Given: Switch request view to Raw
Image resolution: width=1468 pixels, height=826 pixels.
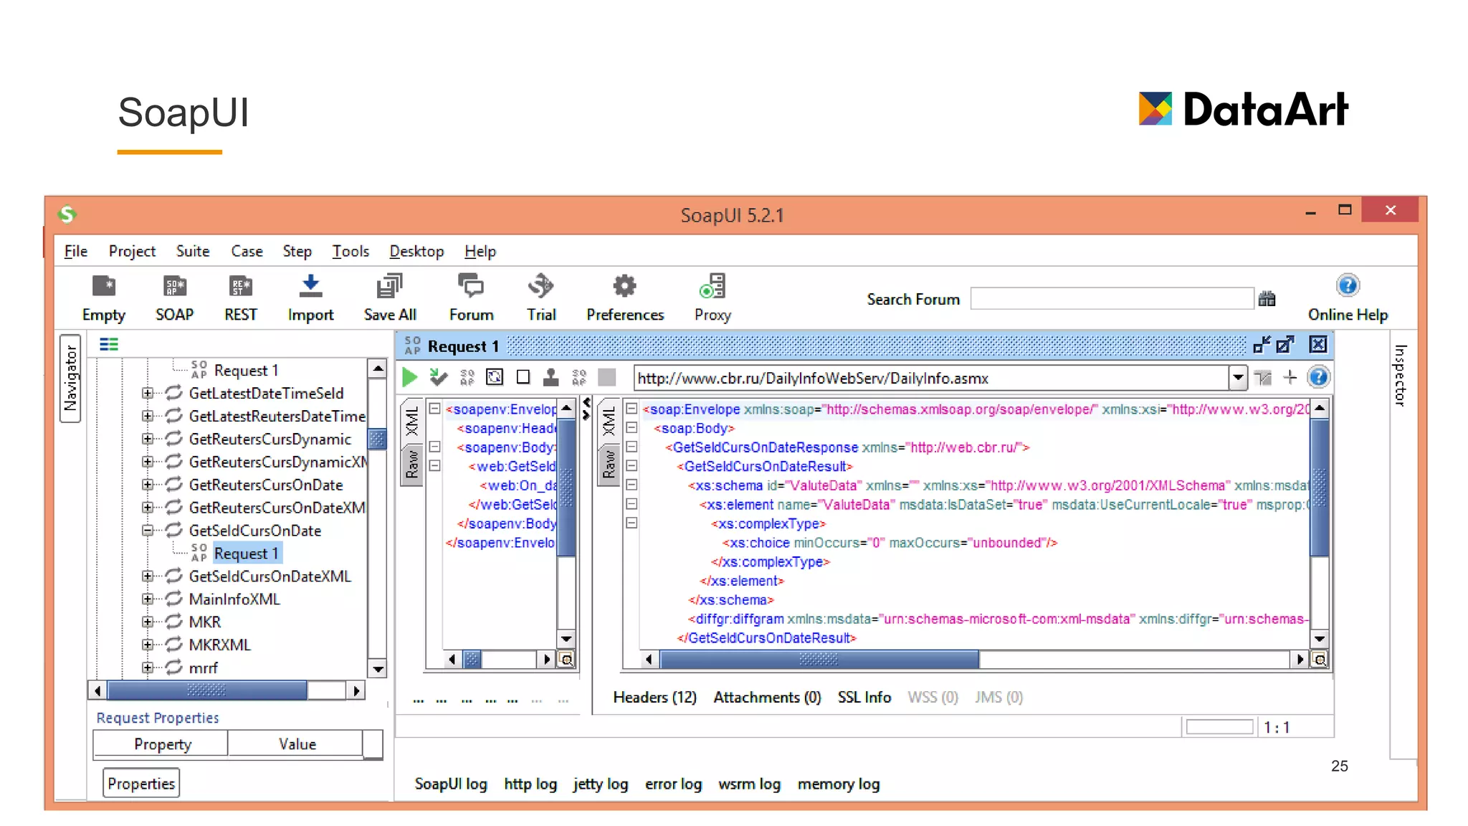Looking at the screenshot, I should point(412,465).
